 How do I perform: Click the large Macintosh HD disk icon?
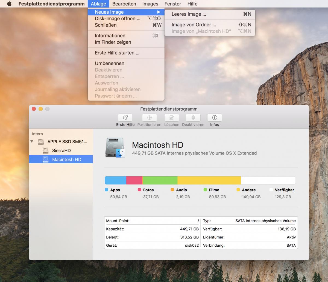point(115,148)
